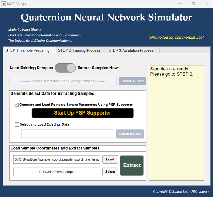The image size is (213, 197).
Task: Click 'Generate/Select Data for Extracting Samples' heading
Action: pyautogui.click(x=52, y=94)
